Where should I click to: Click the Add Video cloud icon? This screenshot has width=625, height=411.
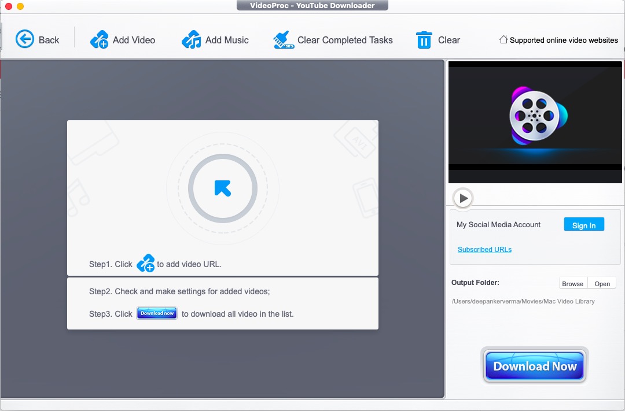coord(99,40)
